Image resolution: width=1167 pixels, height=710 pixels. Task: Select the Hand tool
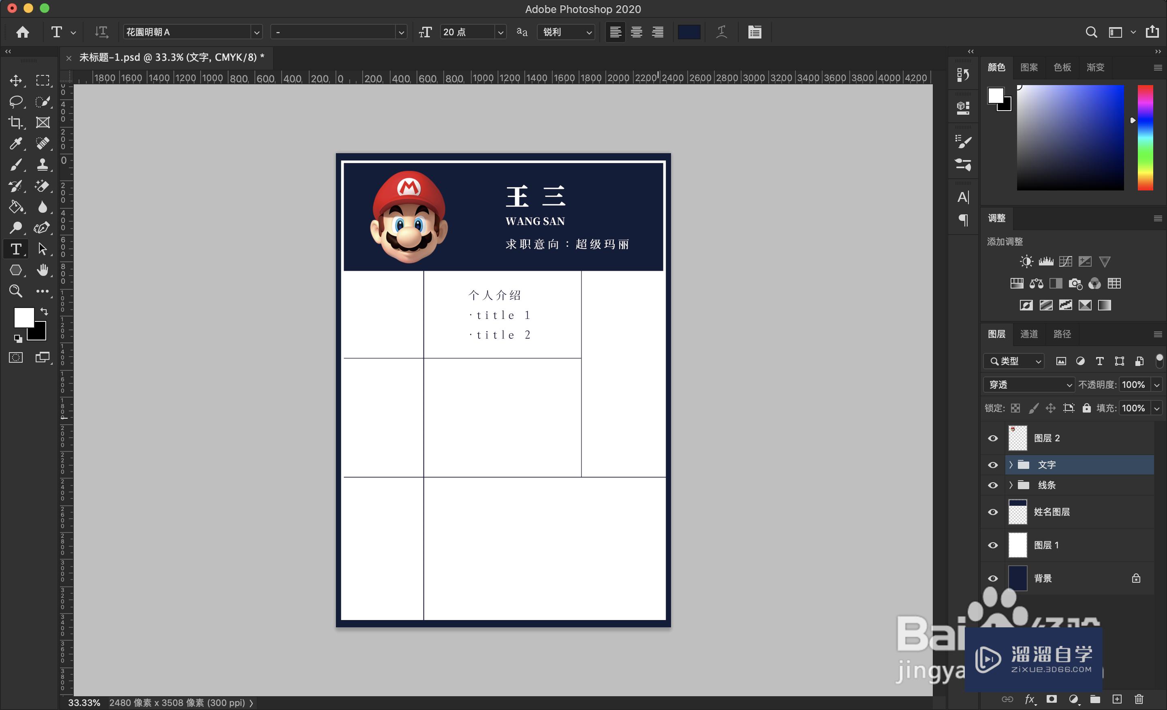pos(43,270)
